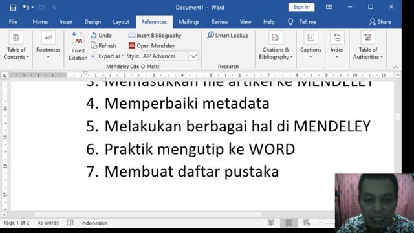This screenshot has height=233, width=414.
Task: Click the Share button
Action: [x=380, y=22]
